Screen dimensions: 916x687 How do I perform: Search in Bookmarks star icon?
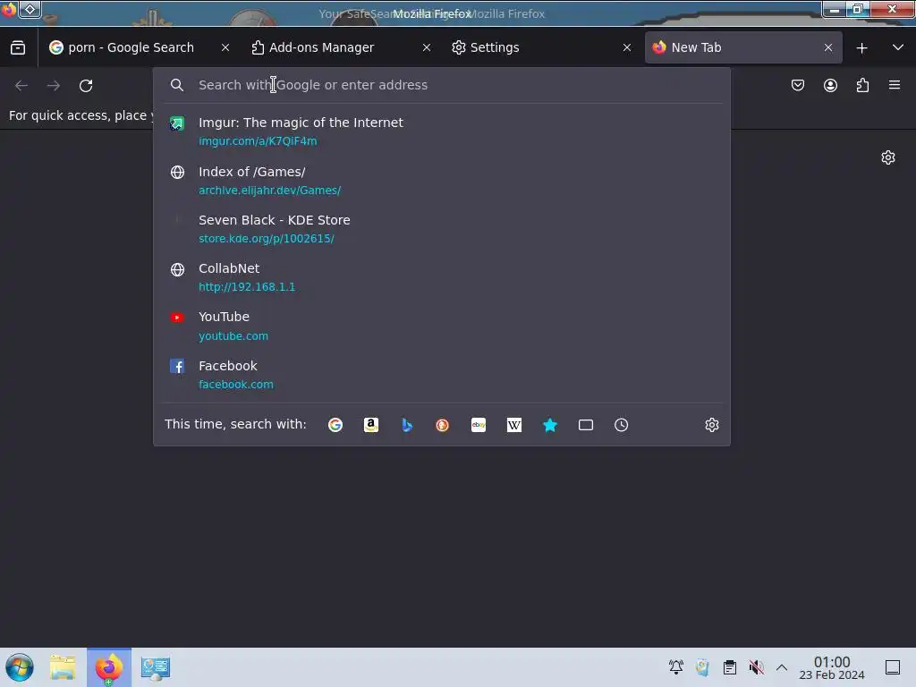[x=550, y=425]
